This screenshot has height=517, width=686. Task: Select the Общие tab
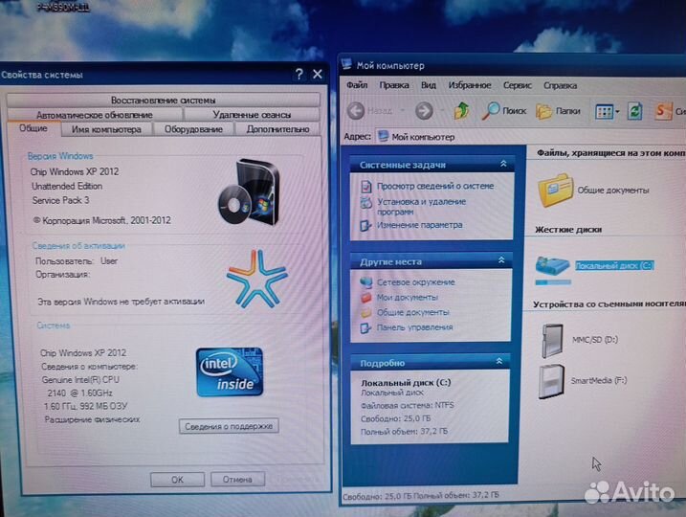(33, 128)
